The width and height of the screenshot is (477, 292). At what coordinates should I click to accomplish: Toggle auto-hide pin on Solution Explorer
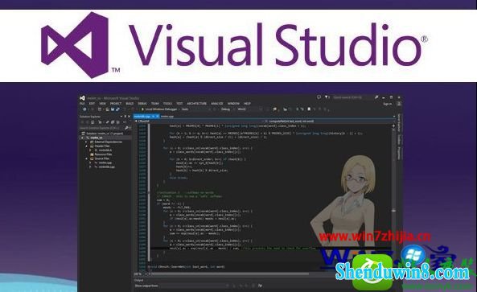click(125, 117)
